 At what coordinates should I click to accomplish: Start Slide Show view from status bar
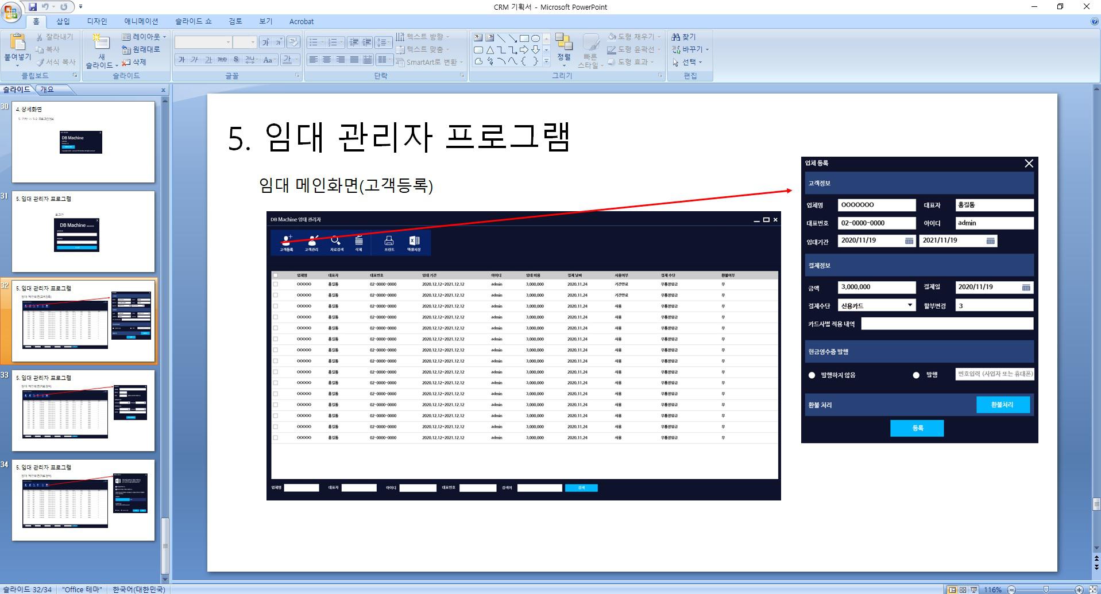pos(973,589)
